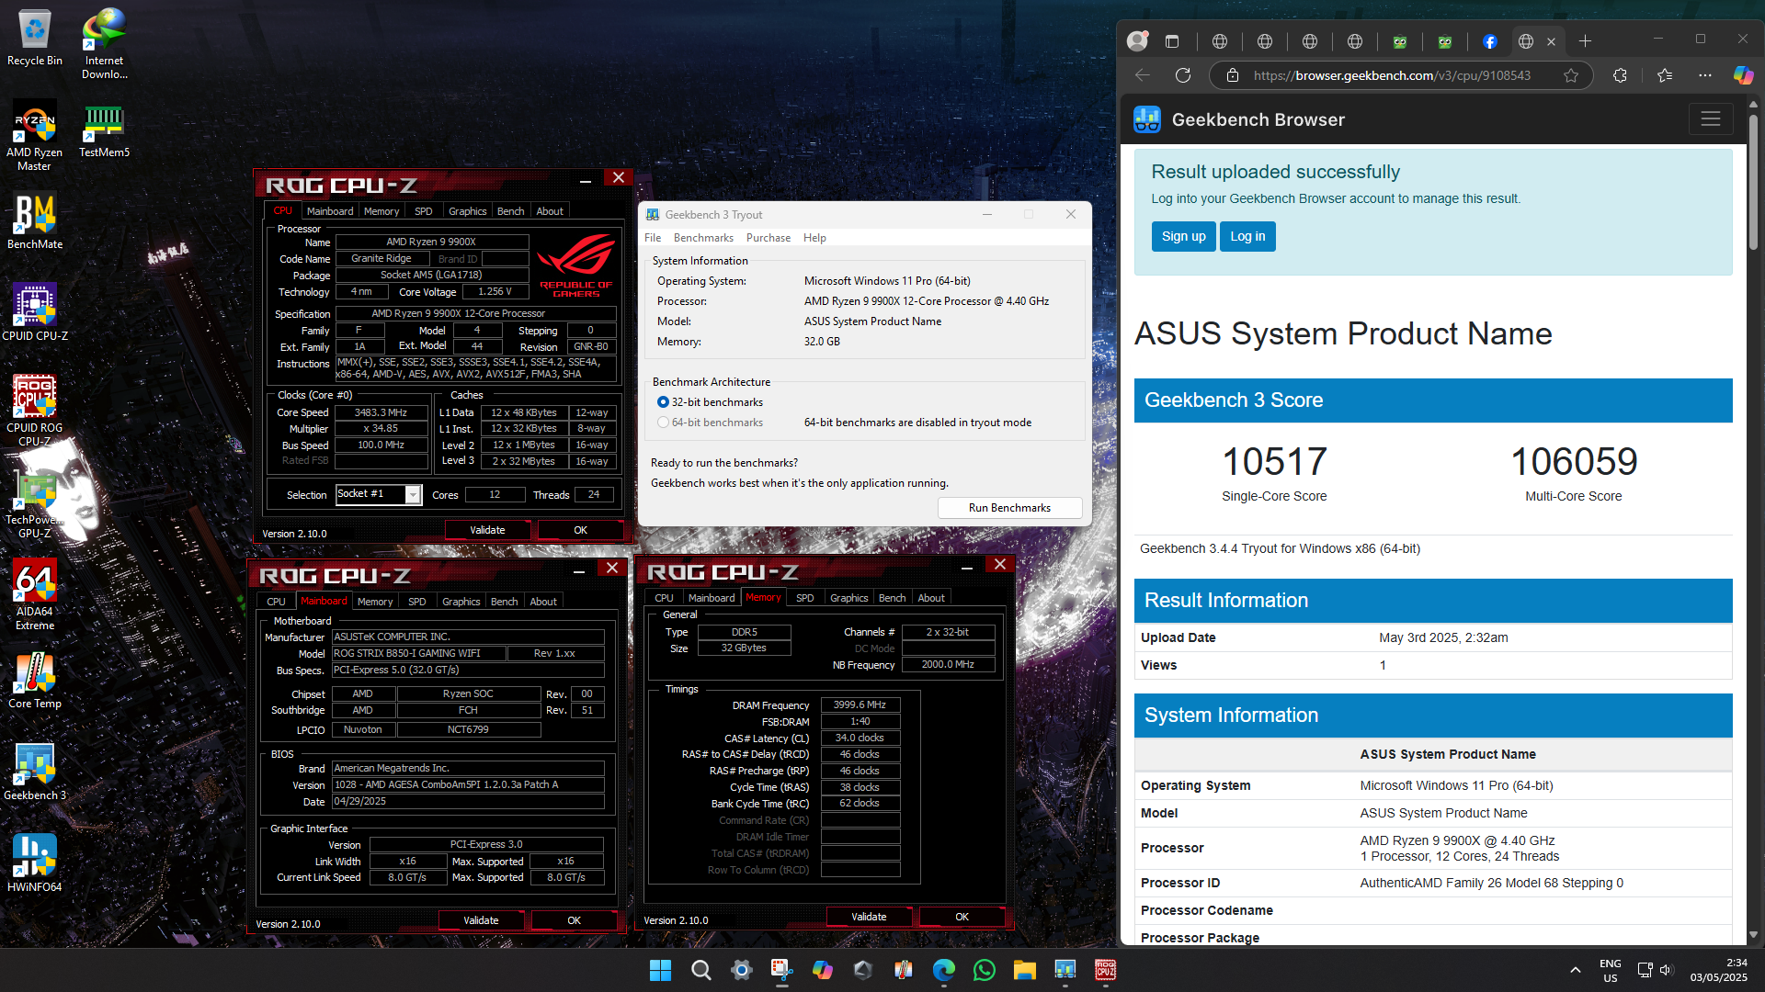The image size is (1765, 992).
Task: Open Geekbench Browser hamburger menu
Action: pyautogui.click(x=1711, y=119)
